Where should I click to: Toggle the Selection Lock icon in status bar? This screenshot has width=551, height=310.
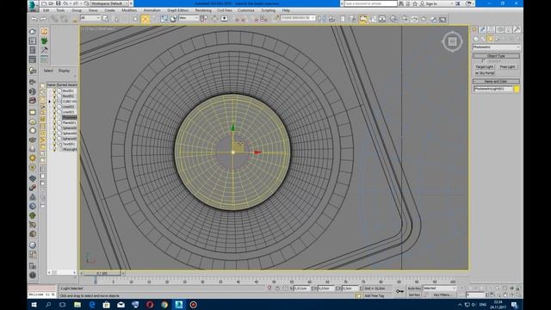click(x=277, y=288)
